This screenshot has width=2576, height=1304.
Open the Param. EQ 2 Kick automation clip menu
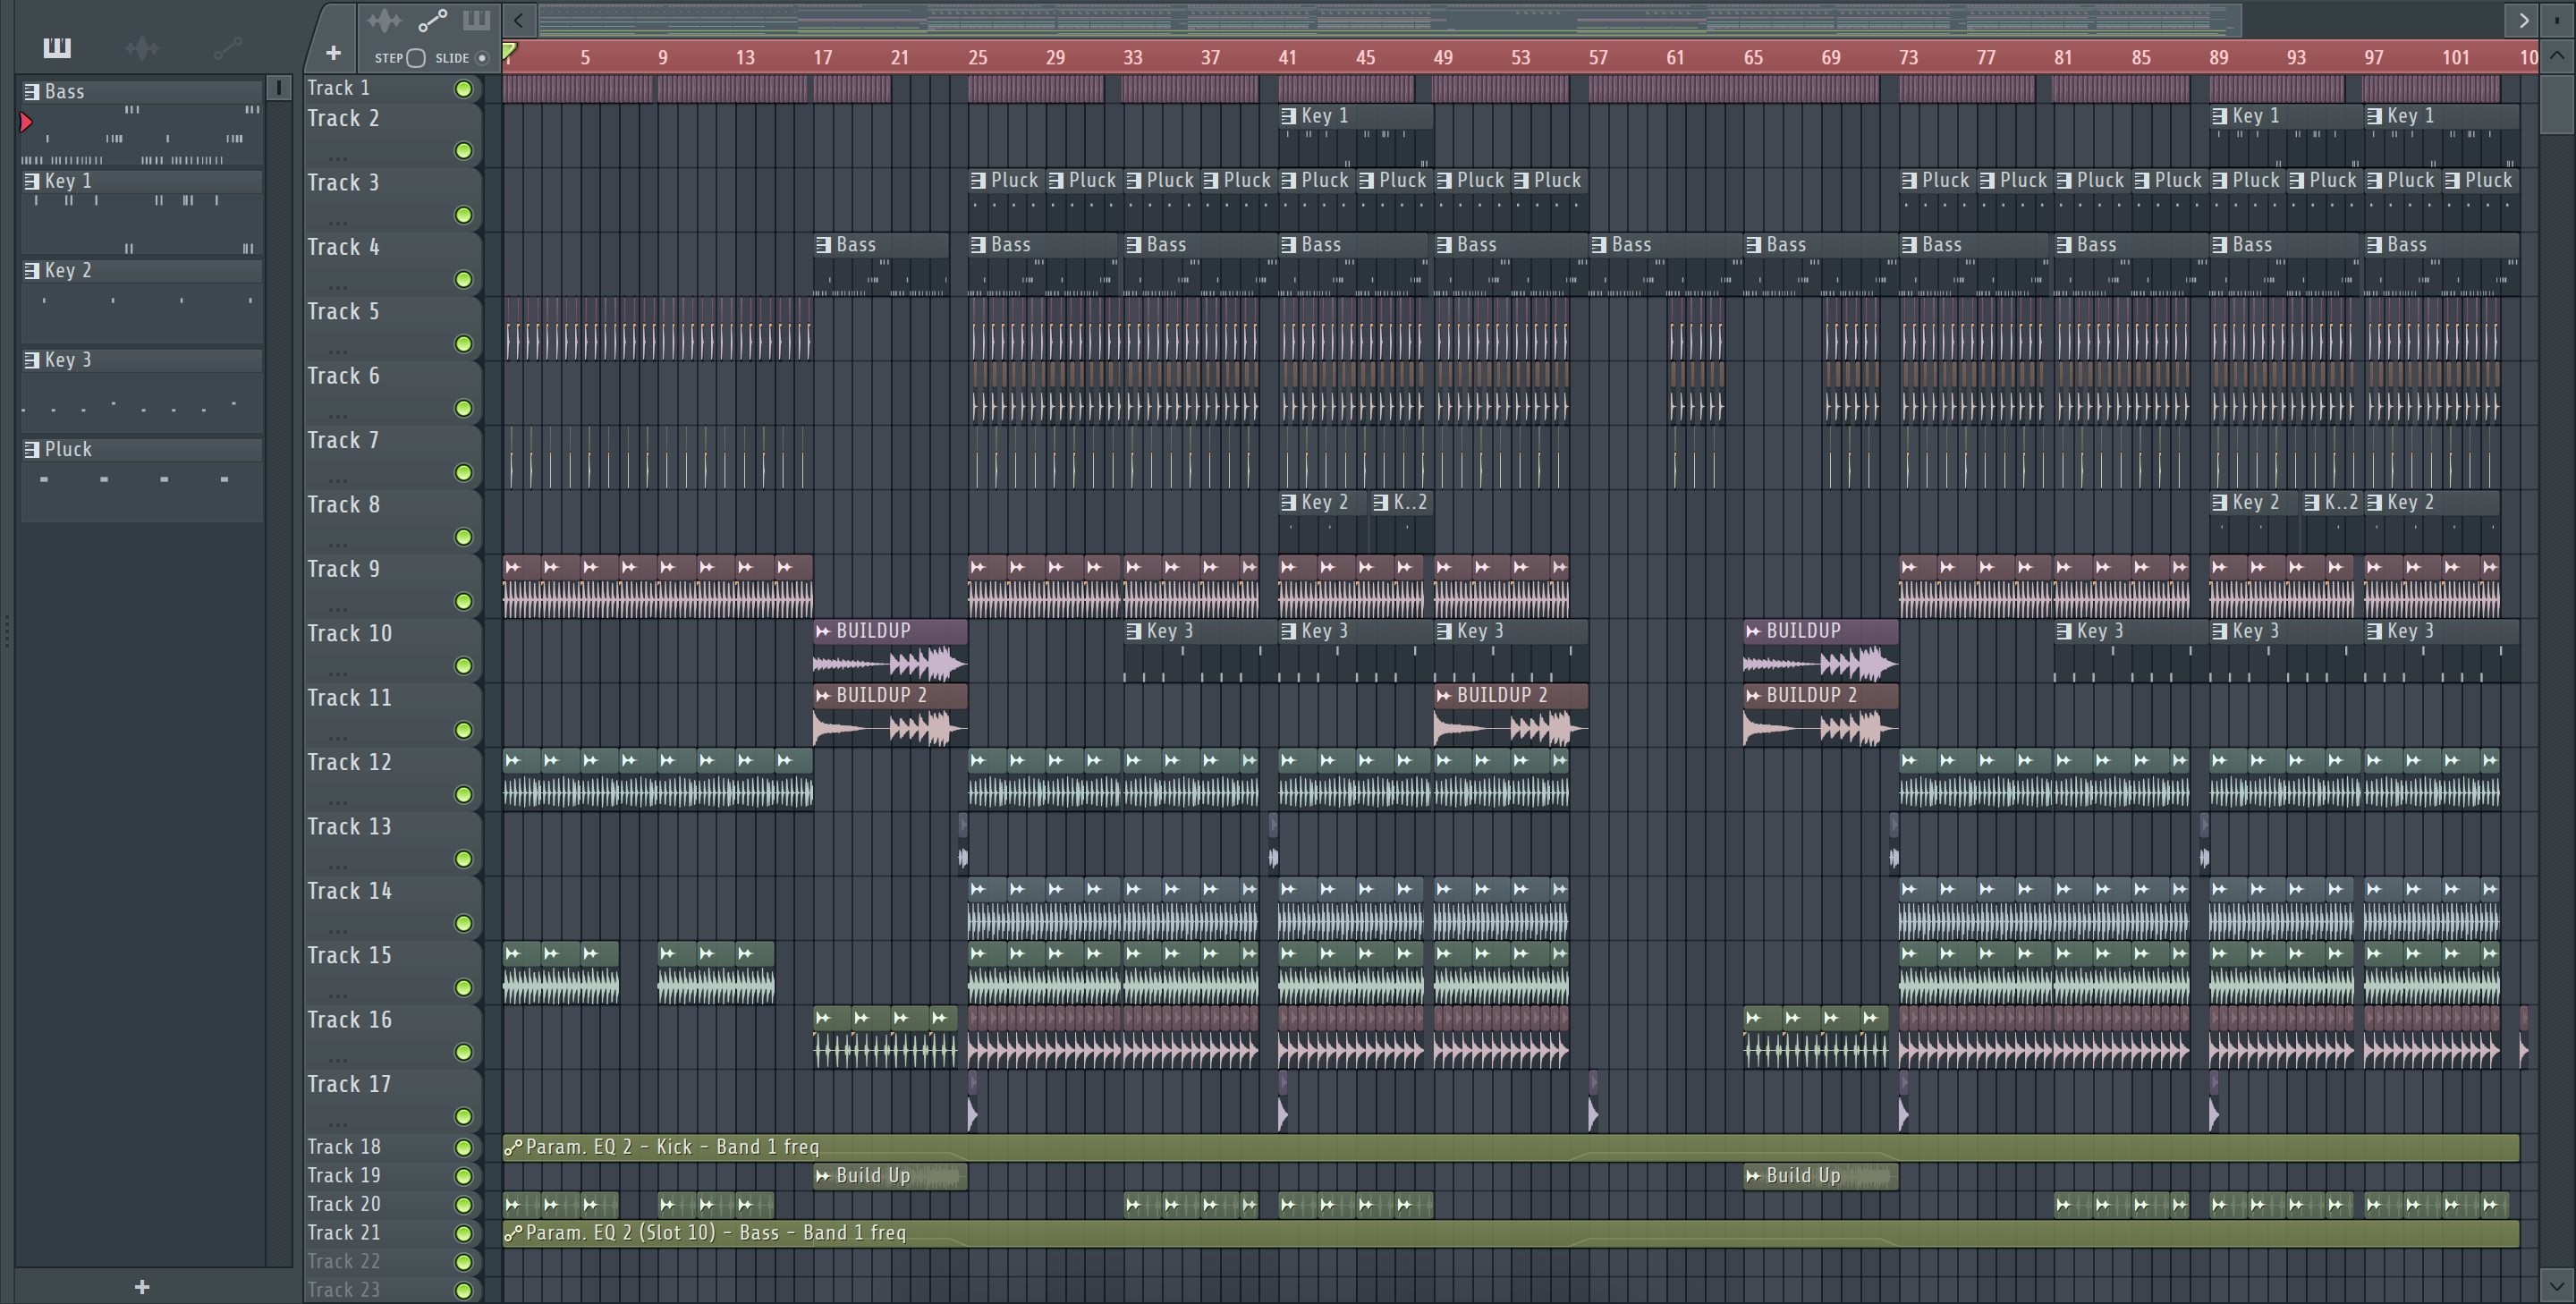[513, 1148]
